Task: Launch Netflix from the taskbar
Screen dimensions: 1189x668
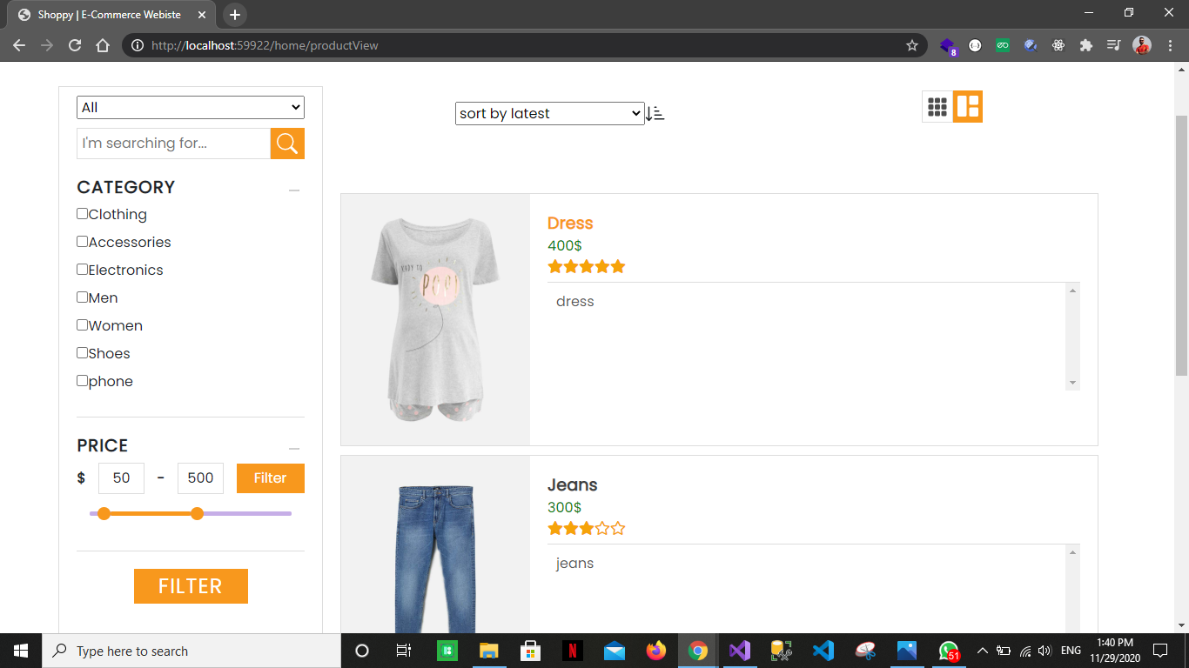Action: coord(573,651)
